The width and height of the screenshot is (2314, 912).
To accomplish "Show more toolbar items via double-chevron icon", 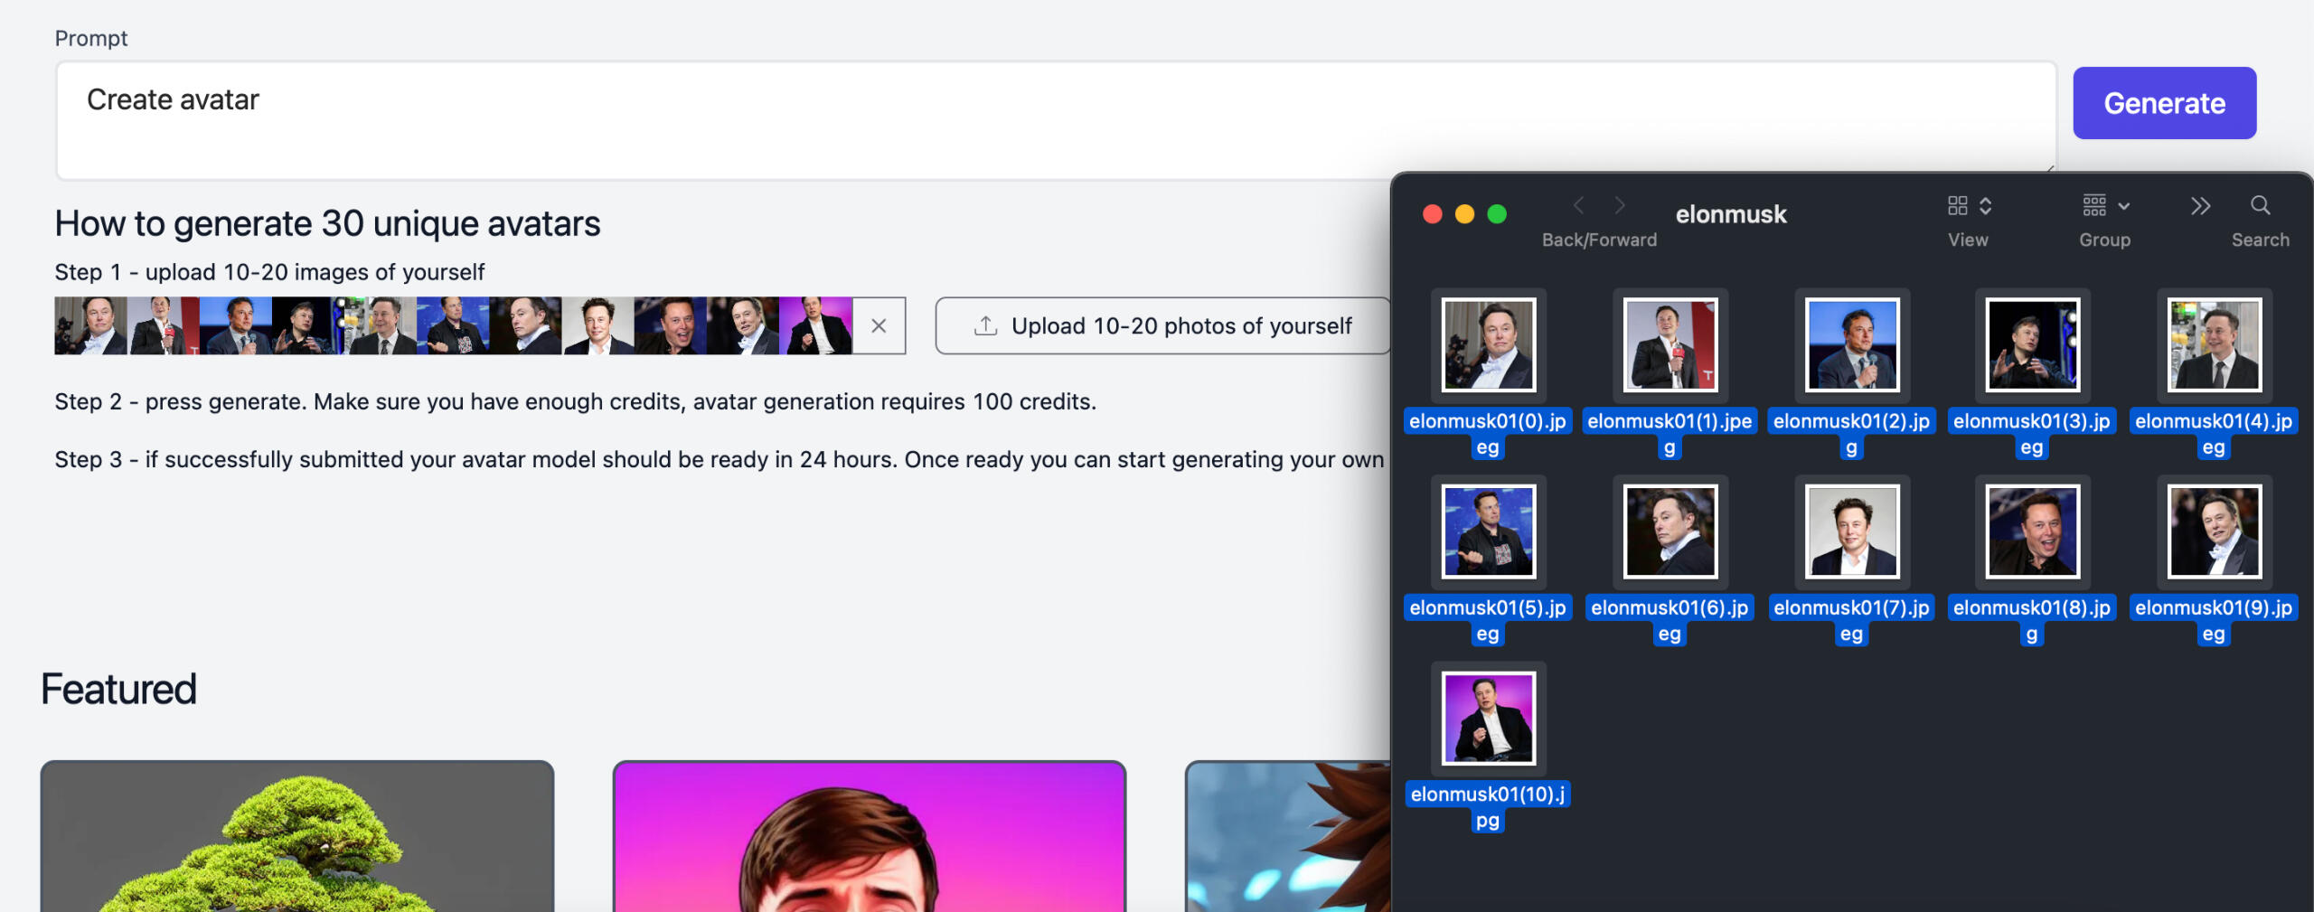I will (2200, 206).
